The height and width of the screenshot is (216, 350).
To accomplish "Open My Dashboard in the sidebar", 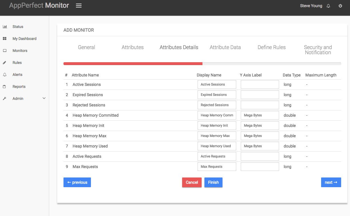I will [x=24, y=39].
